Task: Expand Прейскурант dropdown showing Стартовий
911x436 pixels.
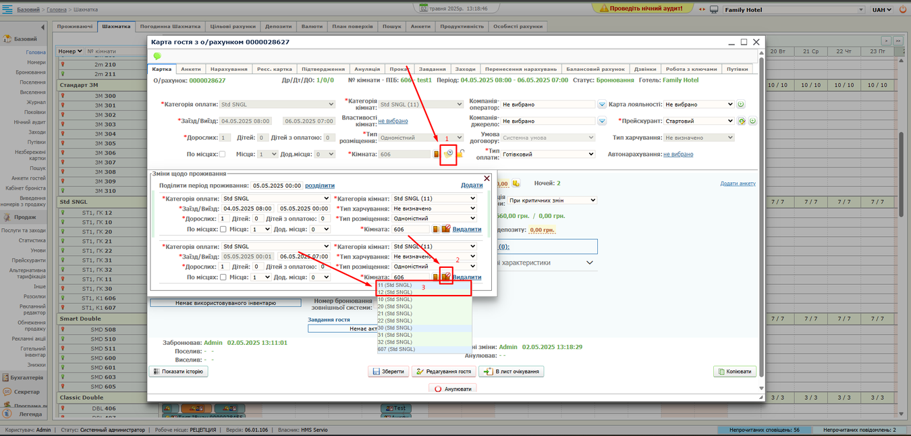Action: pos(698,121)
